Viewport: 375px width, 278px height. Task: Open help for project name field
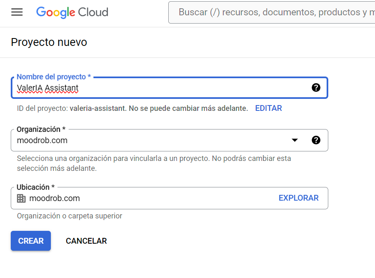click(x=316, y=88)
